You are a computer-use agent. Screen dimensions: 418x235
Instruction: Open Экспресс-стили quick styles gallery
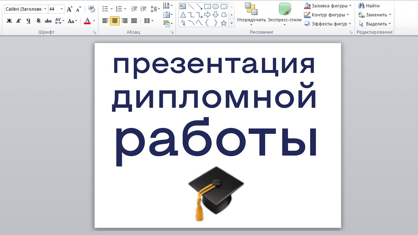click(285, 14)
